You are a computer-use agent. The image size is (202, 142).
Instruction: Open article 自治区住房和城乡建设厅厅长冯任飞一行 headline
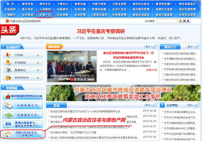tap(128, 55)
